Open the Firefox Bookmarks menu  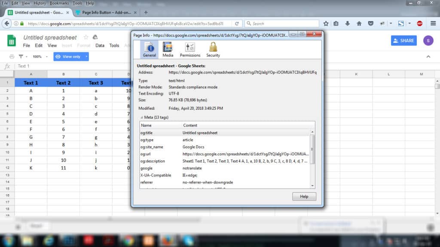[x=59, y=3]
